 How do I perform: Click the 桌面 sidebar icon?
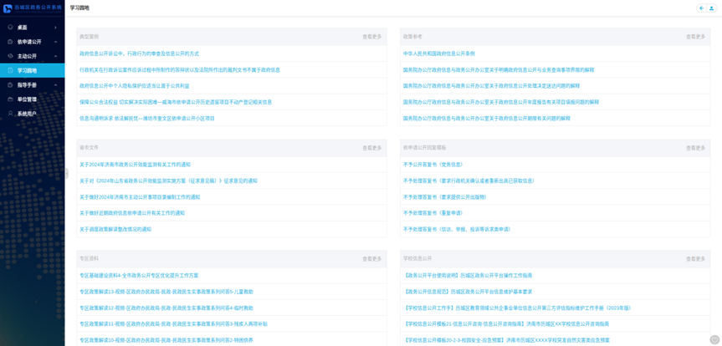(10, 28)
